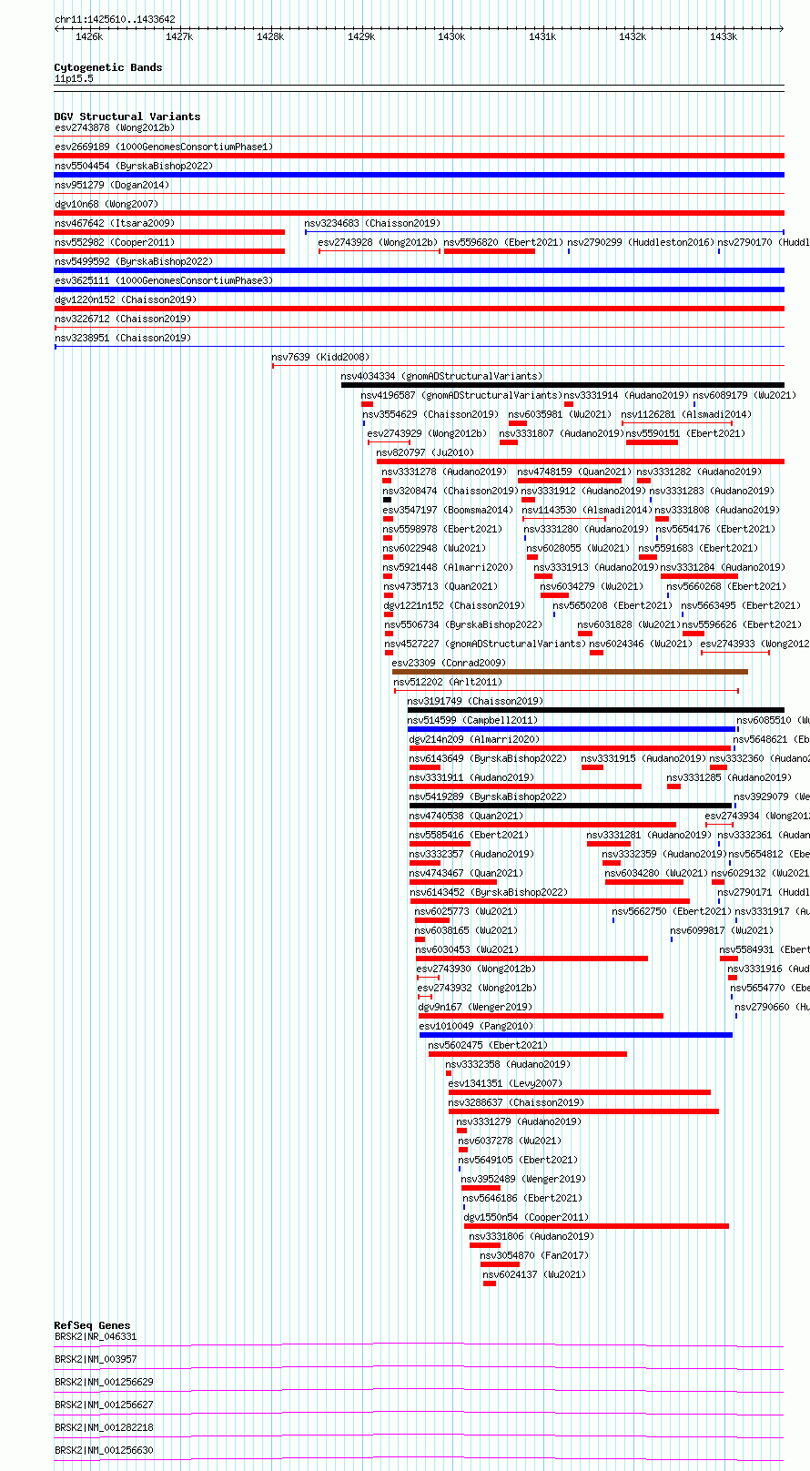Image resolution: width=810 pixels, height=1471 pixels.
Task: Open the BRSK2|NM_001282218 transcript label
Action: click(x=104, y=1427)
